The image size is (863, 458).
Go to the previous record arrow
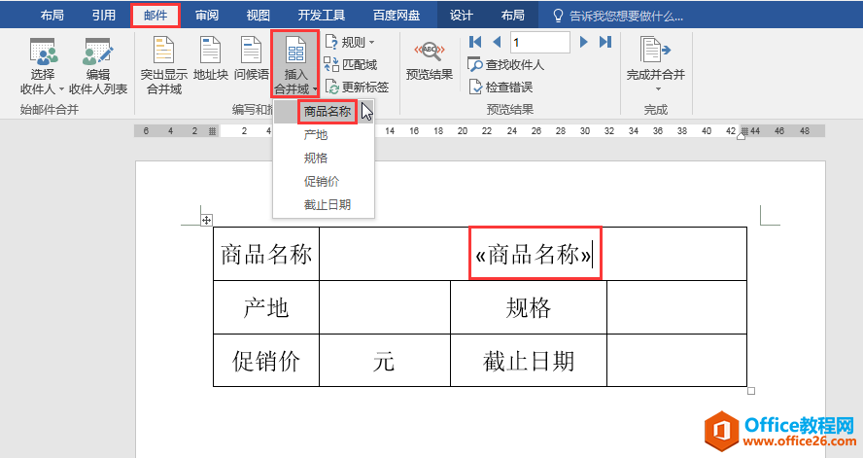[x=497, y=42]
